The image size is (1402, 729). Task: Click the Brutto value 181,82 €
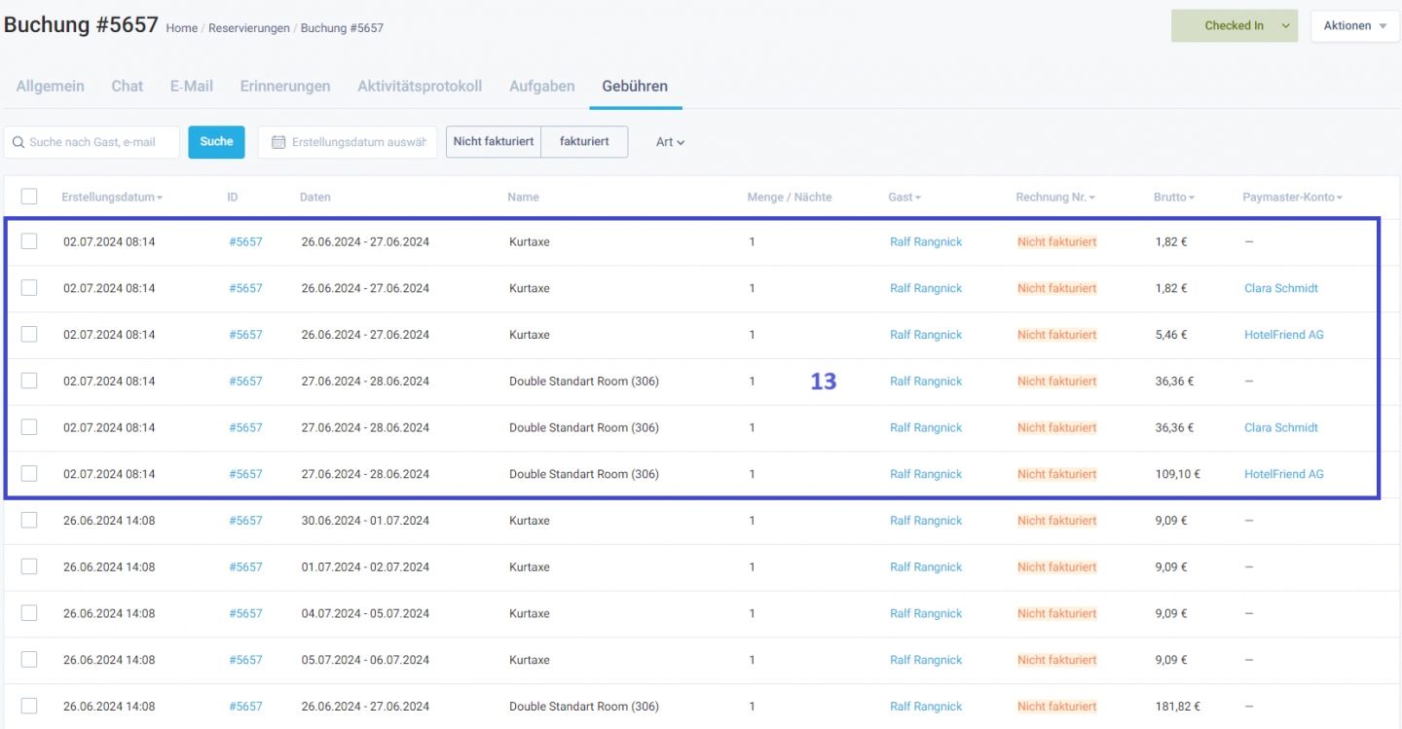point(1177,707)
